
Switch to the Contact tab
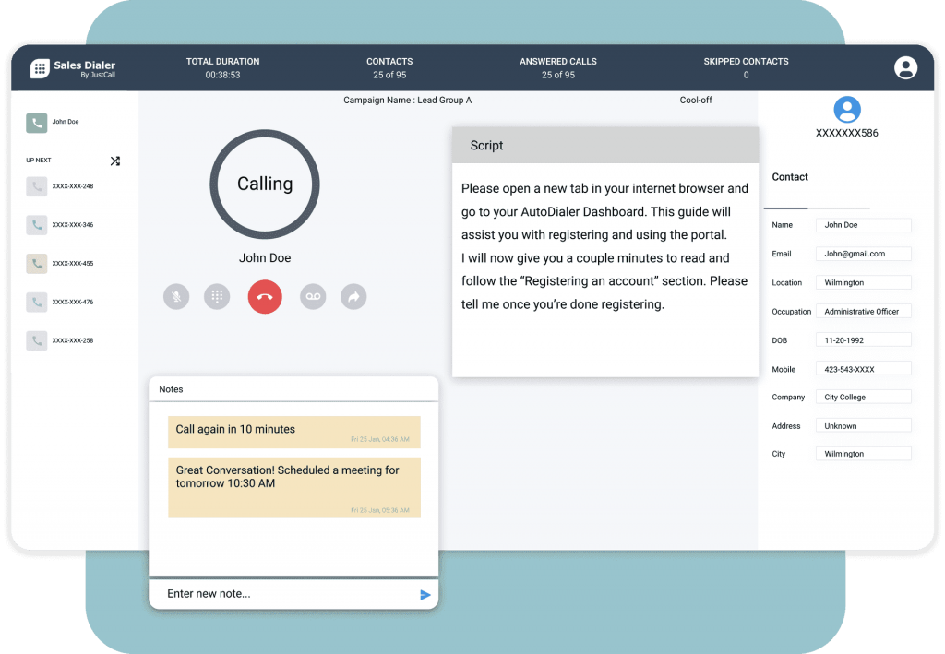790,177
